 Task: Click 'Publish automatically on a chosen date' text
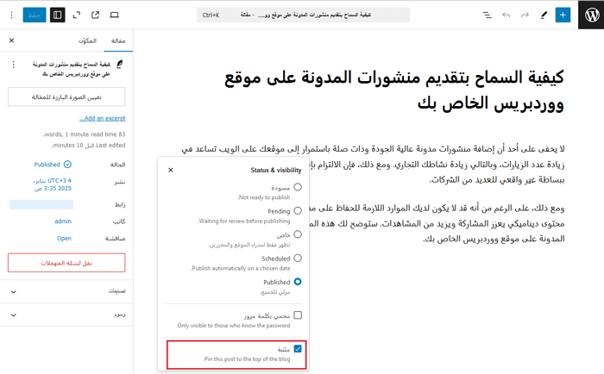(241, 268)
